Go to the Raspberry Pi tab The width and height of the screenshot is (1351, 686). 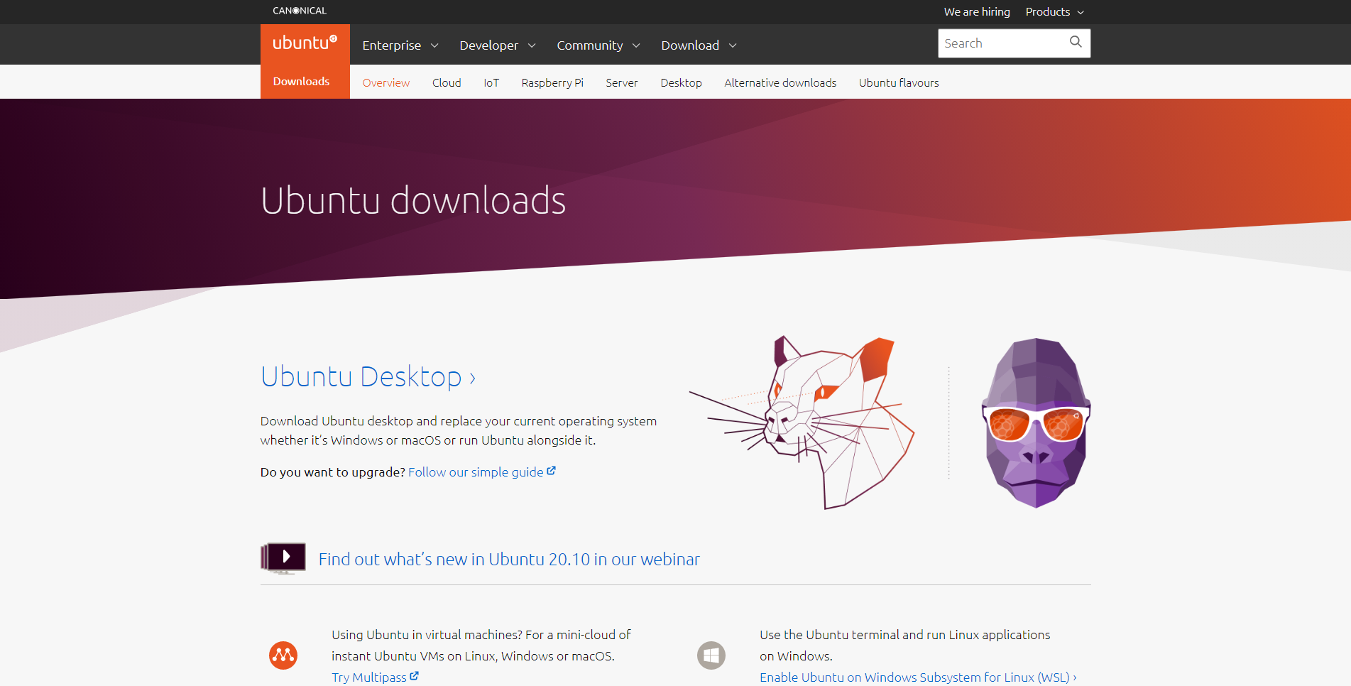(x=552, y=82)
